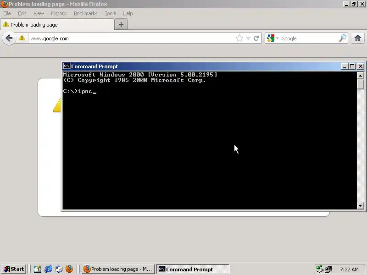Reload the page with the refresh icon

(256, 38)
